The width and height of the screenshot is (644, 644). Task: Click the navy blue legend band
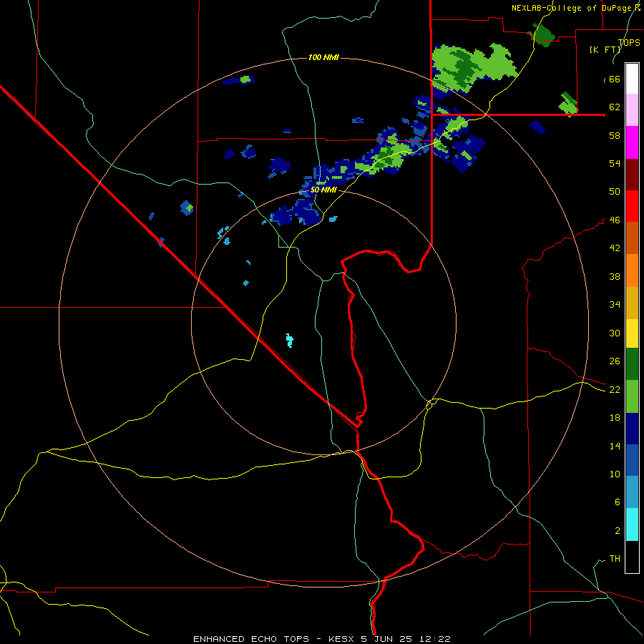point(632,429)
